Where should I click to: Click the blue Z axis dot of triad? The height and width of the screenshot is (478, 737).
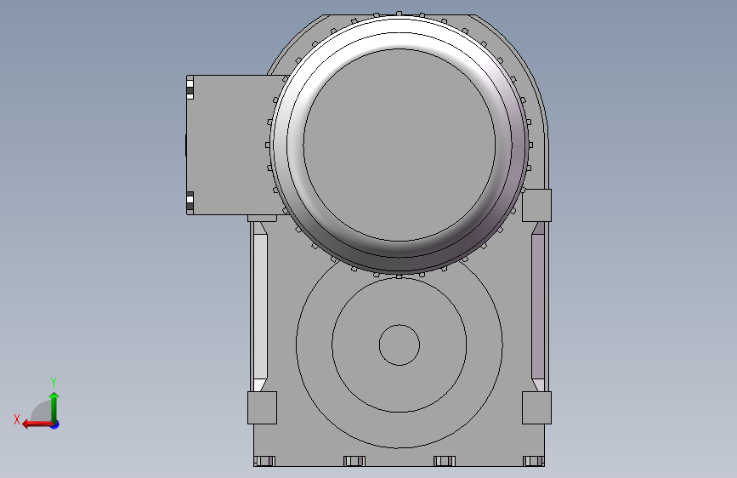pos(55,424)
